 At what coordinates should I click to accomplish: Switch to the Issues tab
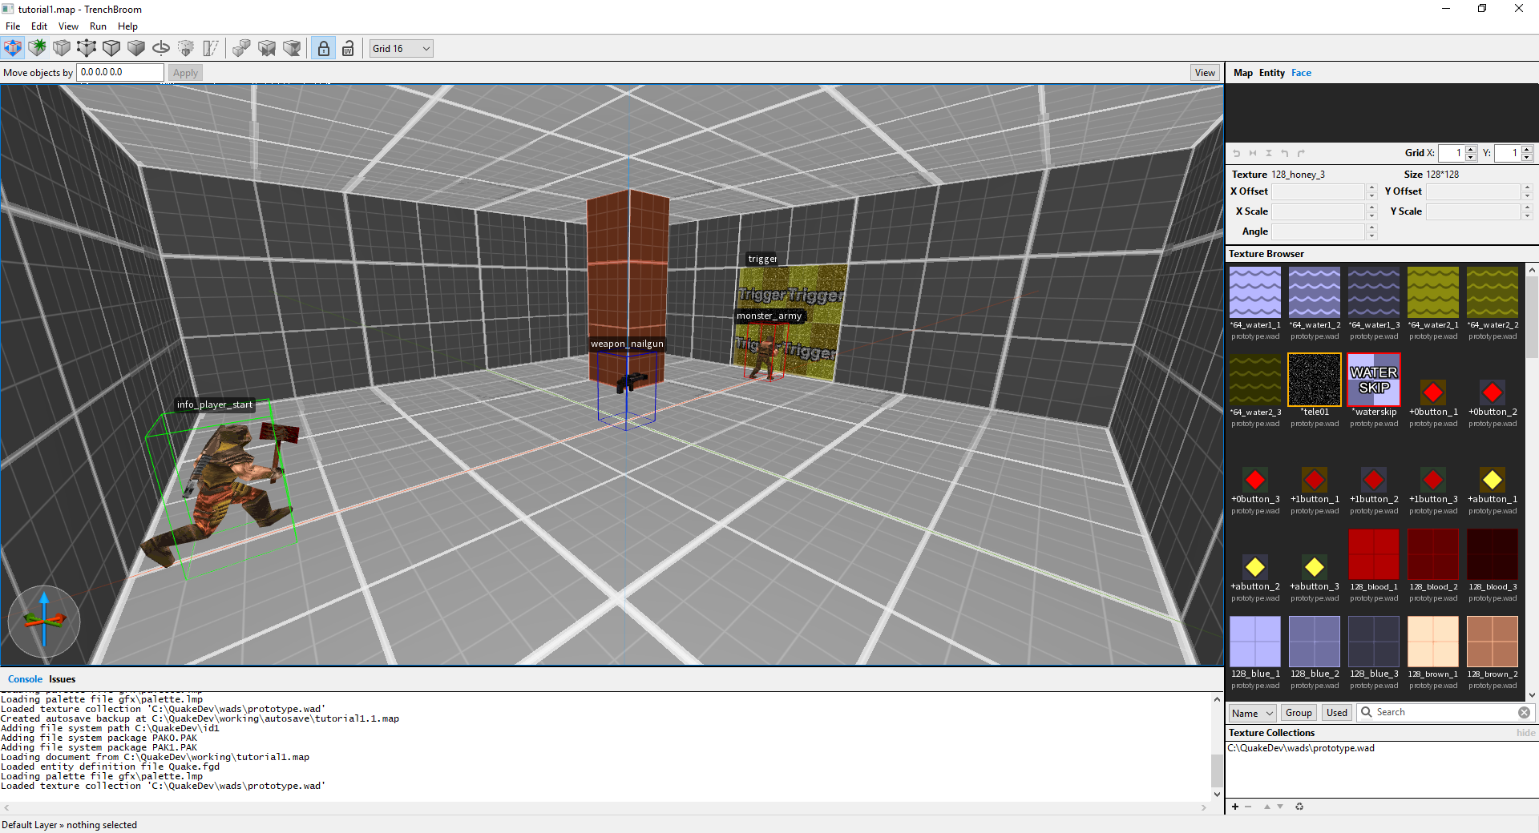(x=62, y=679)
